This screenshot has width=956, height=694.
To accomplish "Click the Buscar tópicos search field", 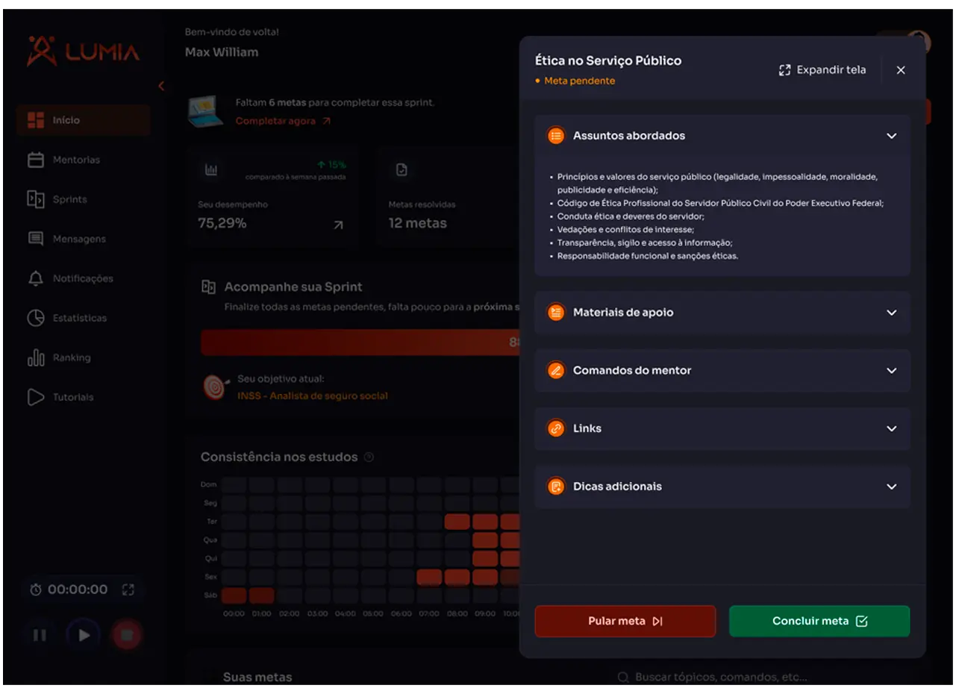I will pyautogui.click(x=720, y=678).
